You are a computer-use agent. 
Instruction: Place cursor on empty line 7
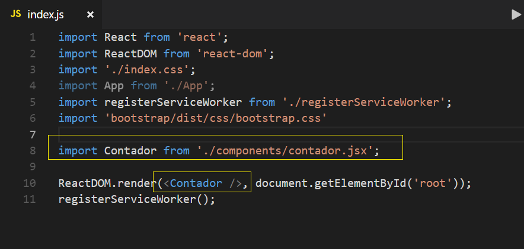290,135
